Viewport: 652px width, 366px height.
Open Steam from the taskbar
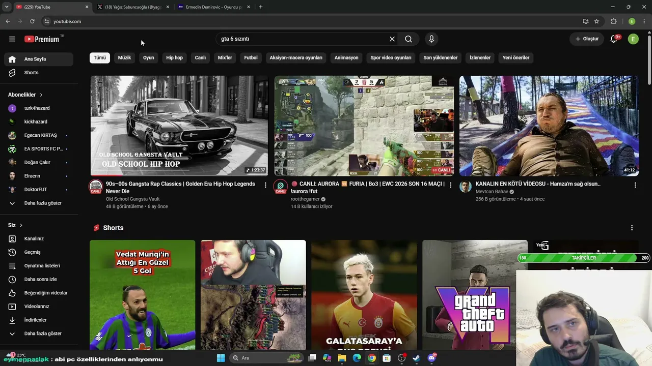coord(416,358)
